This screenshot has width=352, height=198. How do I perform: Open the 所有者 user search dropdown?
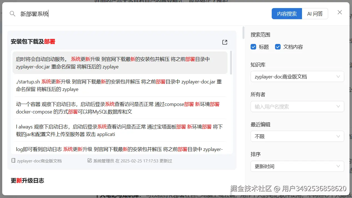(x=297, y=107)
